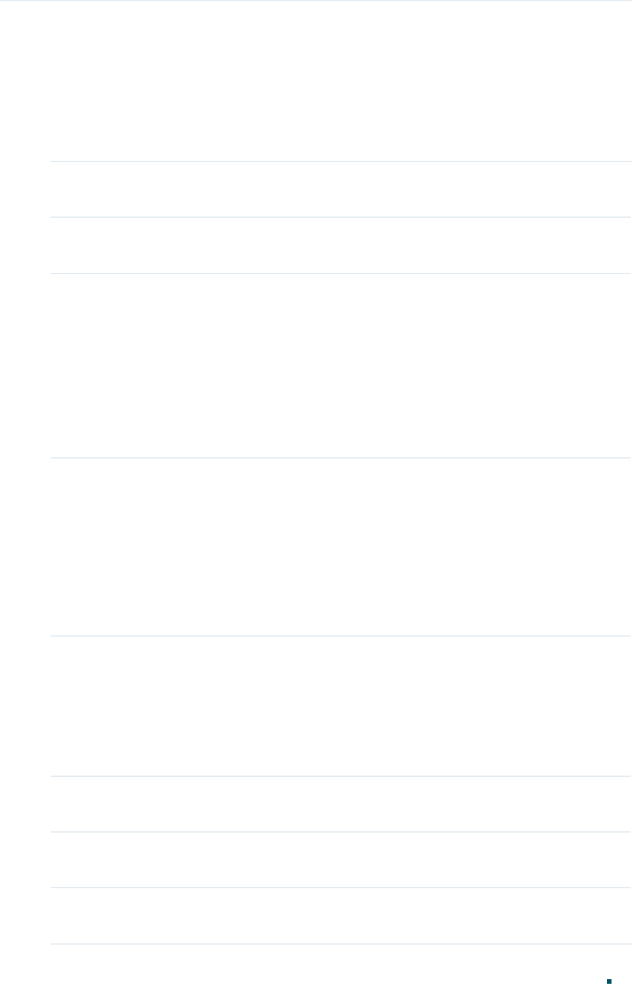Click the third horizontal divider line

(x=341, y=273)
